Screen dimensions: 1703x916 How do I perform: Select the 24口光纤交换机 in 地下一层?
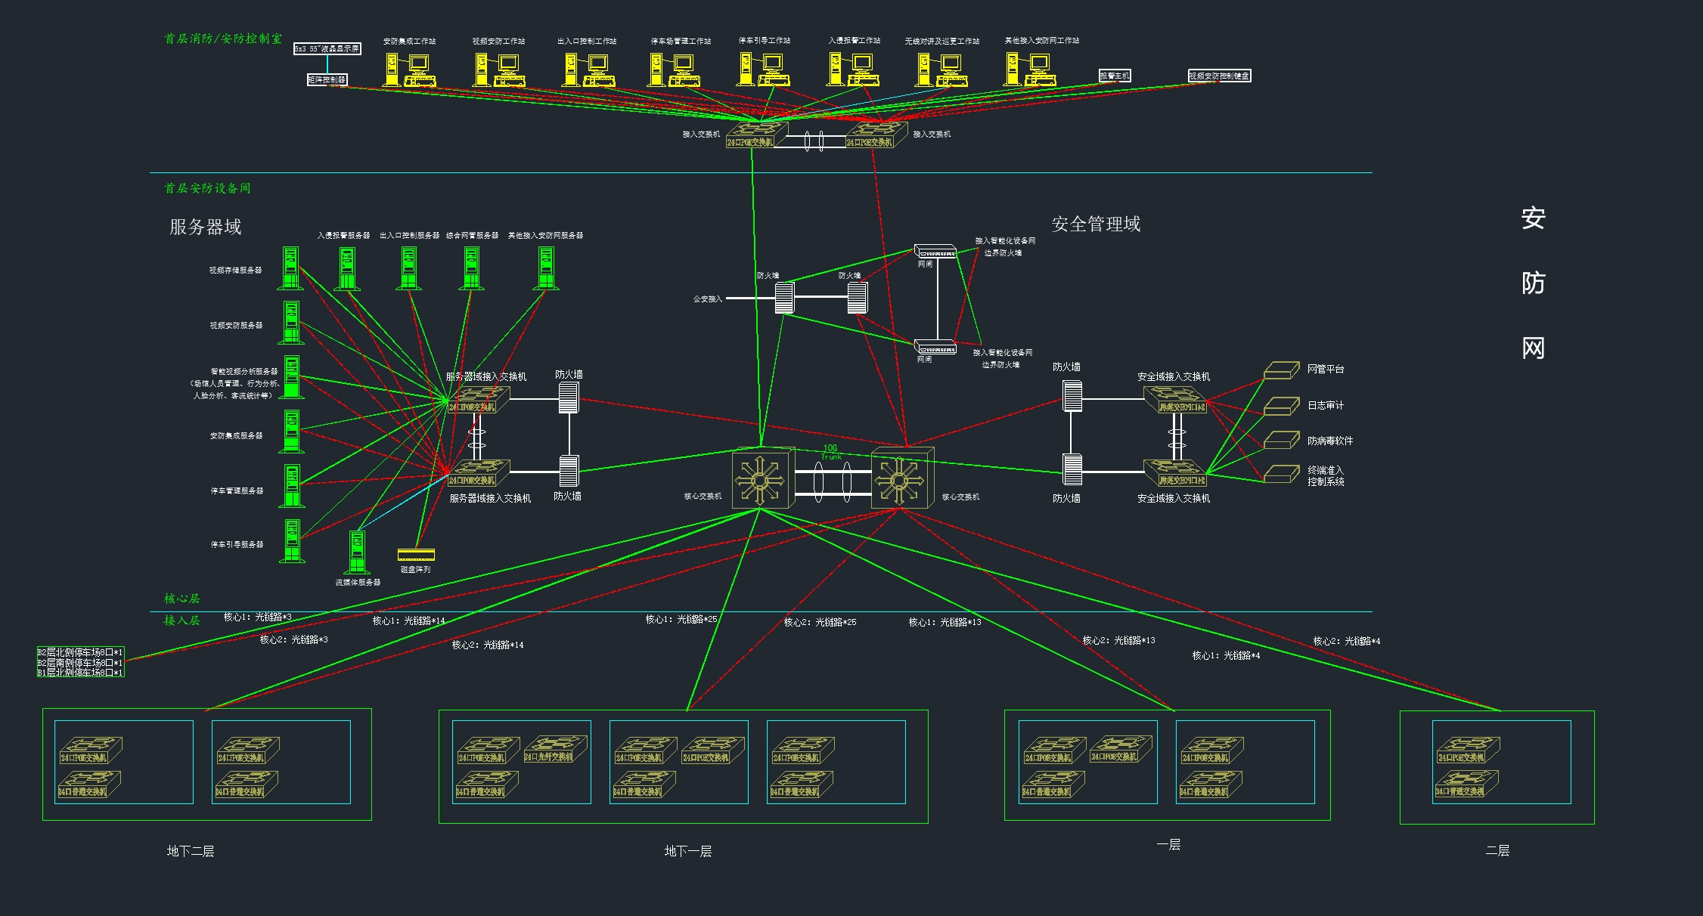[x=554, y=748]
